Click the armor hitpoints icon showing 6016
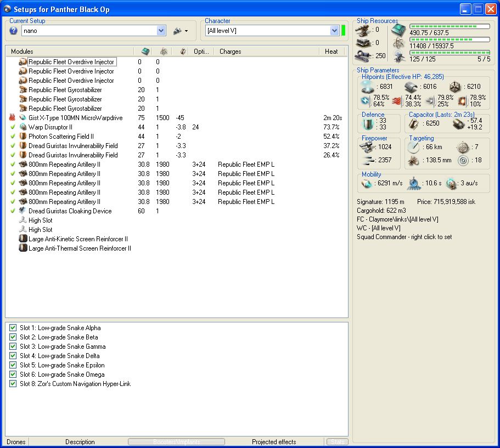 coord(411,87)
